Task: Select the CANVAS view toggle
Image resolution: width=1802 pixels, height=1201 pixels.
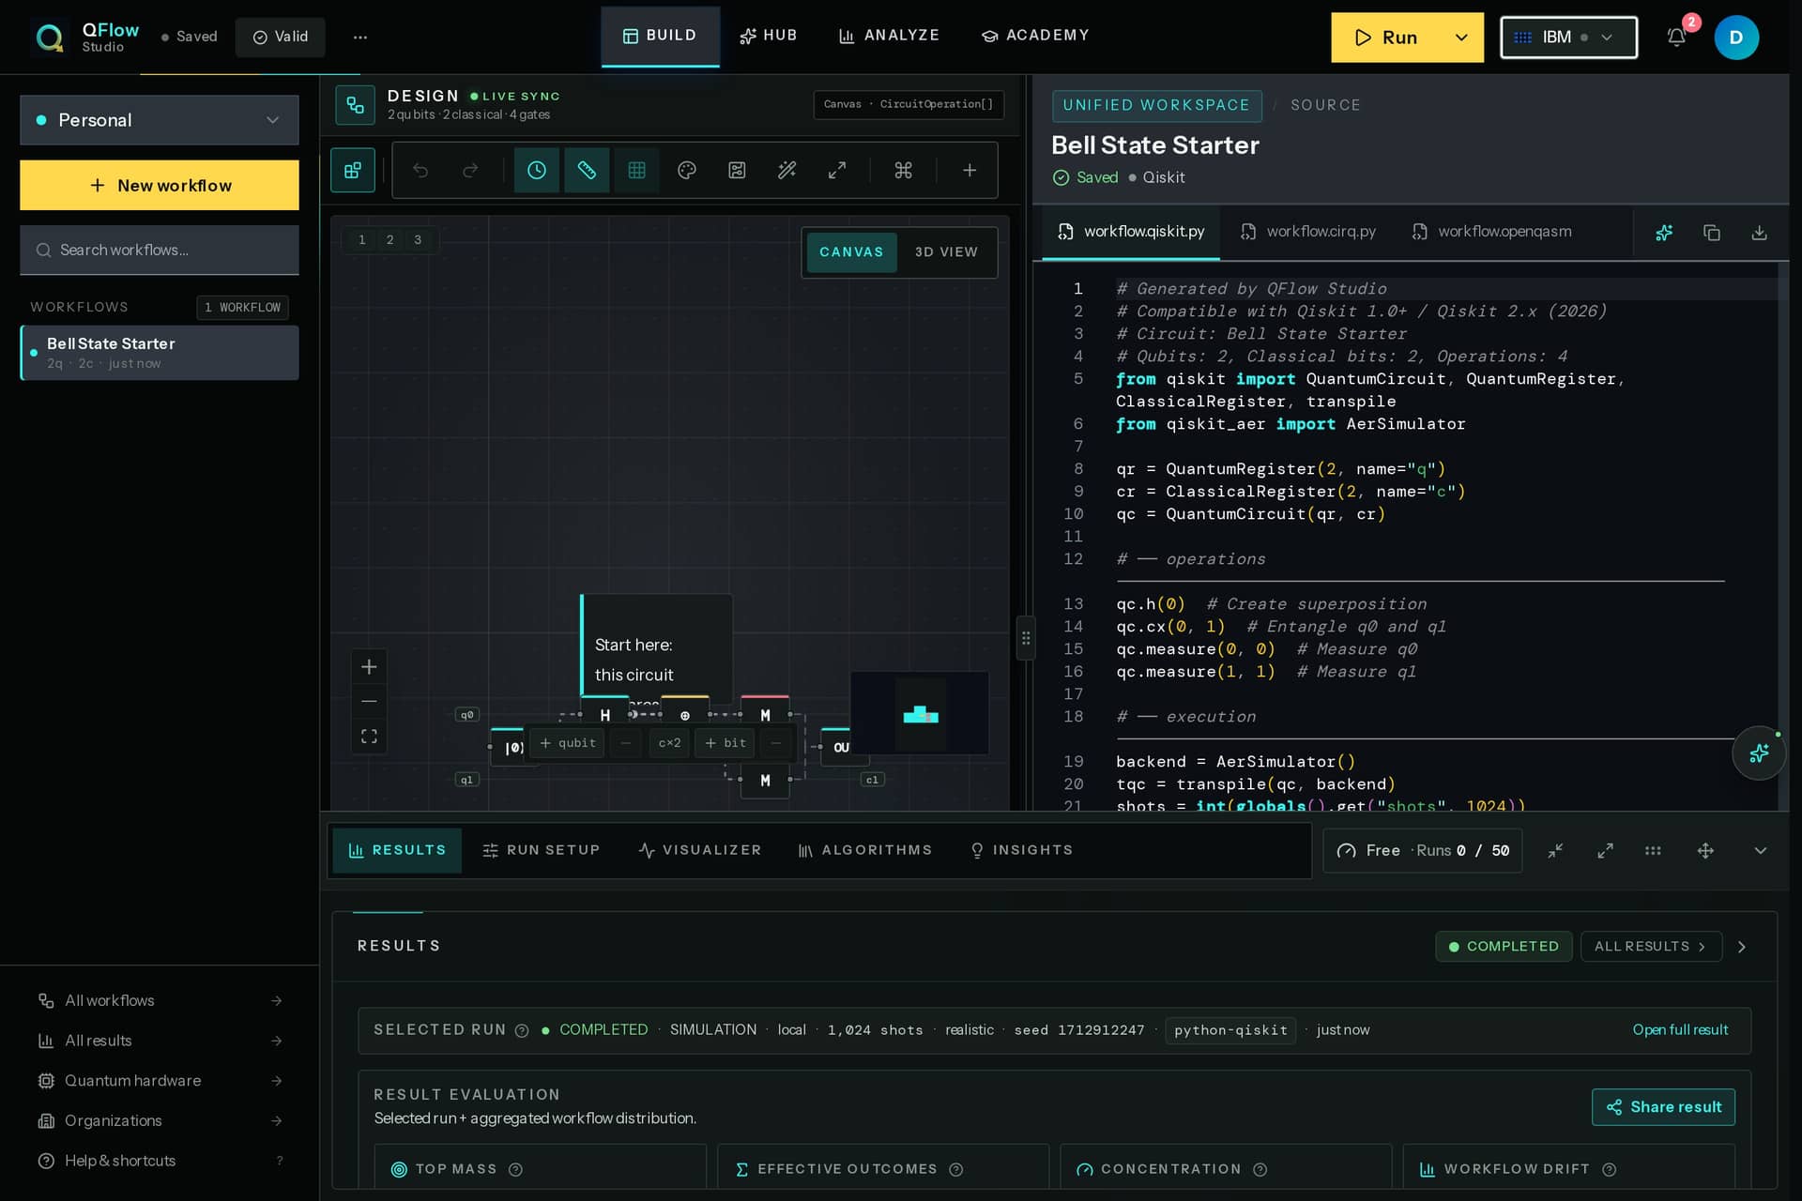Action: coord(851,252)
